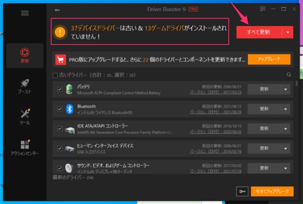Open the バッテリ version date link
This screenshot has width=303, height=204.
pos(216,92)
